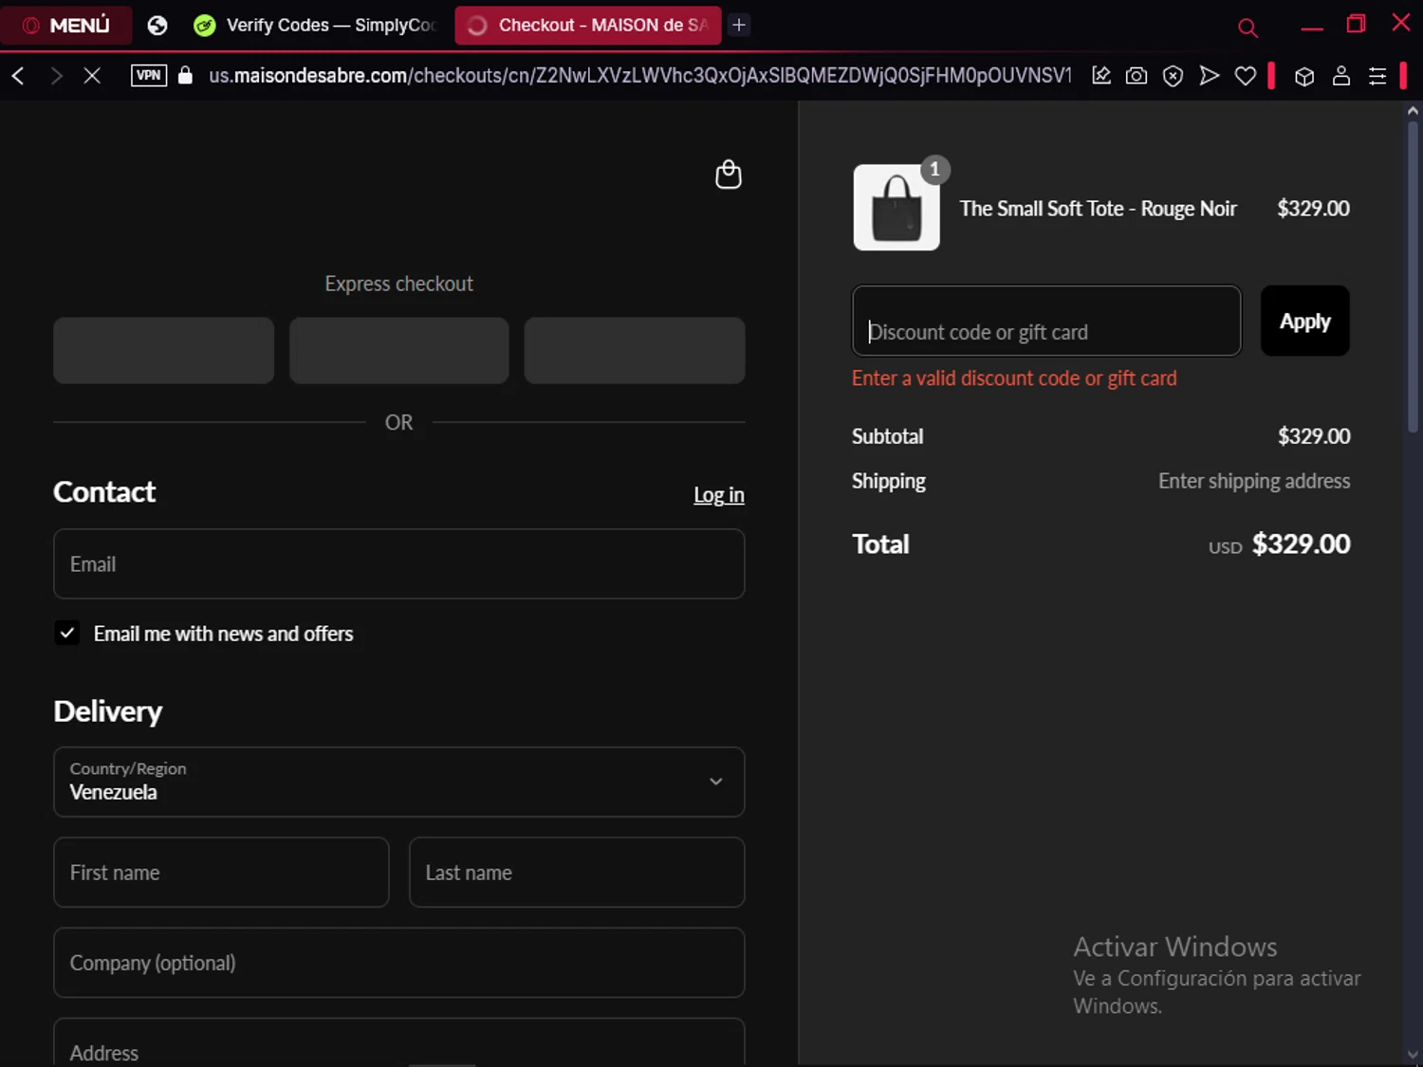1423x1067 pixels.
Task: Open a new browser tab
Action: click(739, 26)
